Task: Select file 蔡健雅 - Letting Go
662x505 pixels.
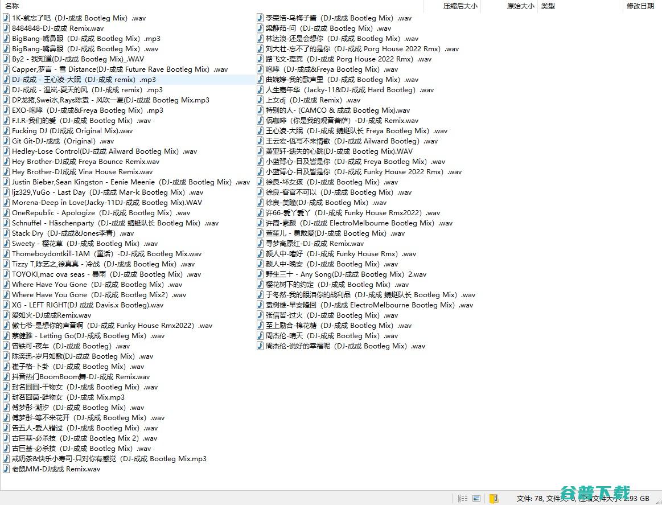Action: click(88, 336)
